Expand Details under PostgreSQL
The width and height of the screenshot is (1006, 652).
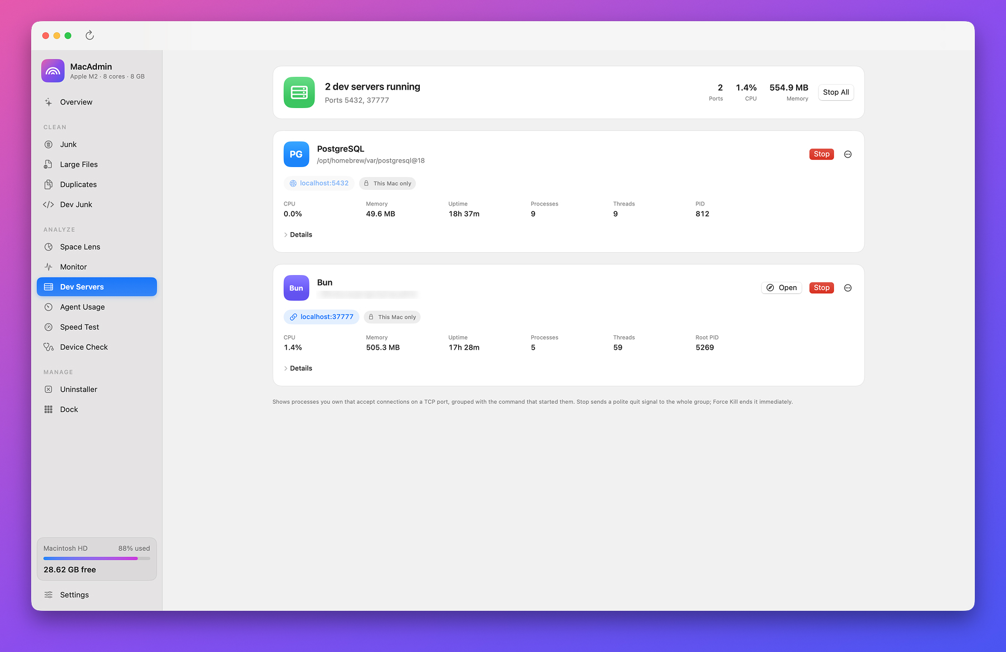pos(298,234)
